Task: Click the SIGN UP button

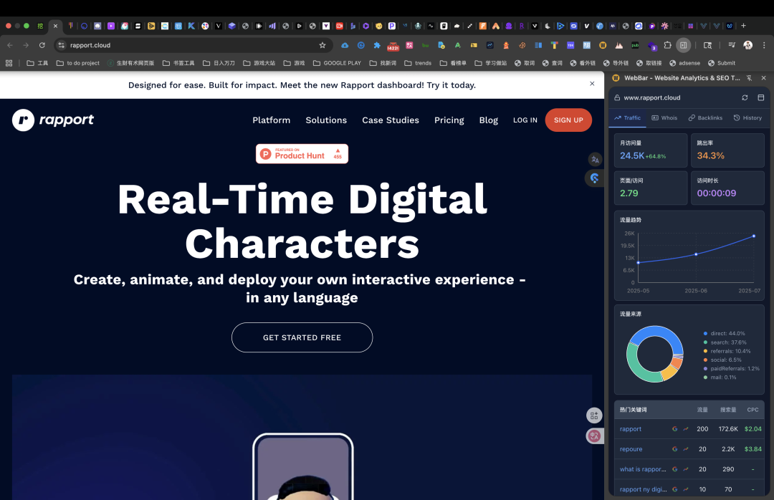Action: [x=568, y=120]
